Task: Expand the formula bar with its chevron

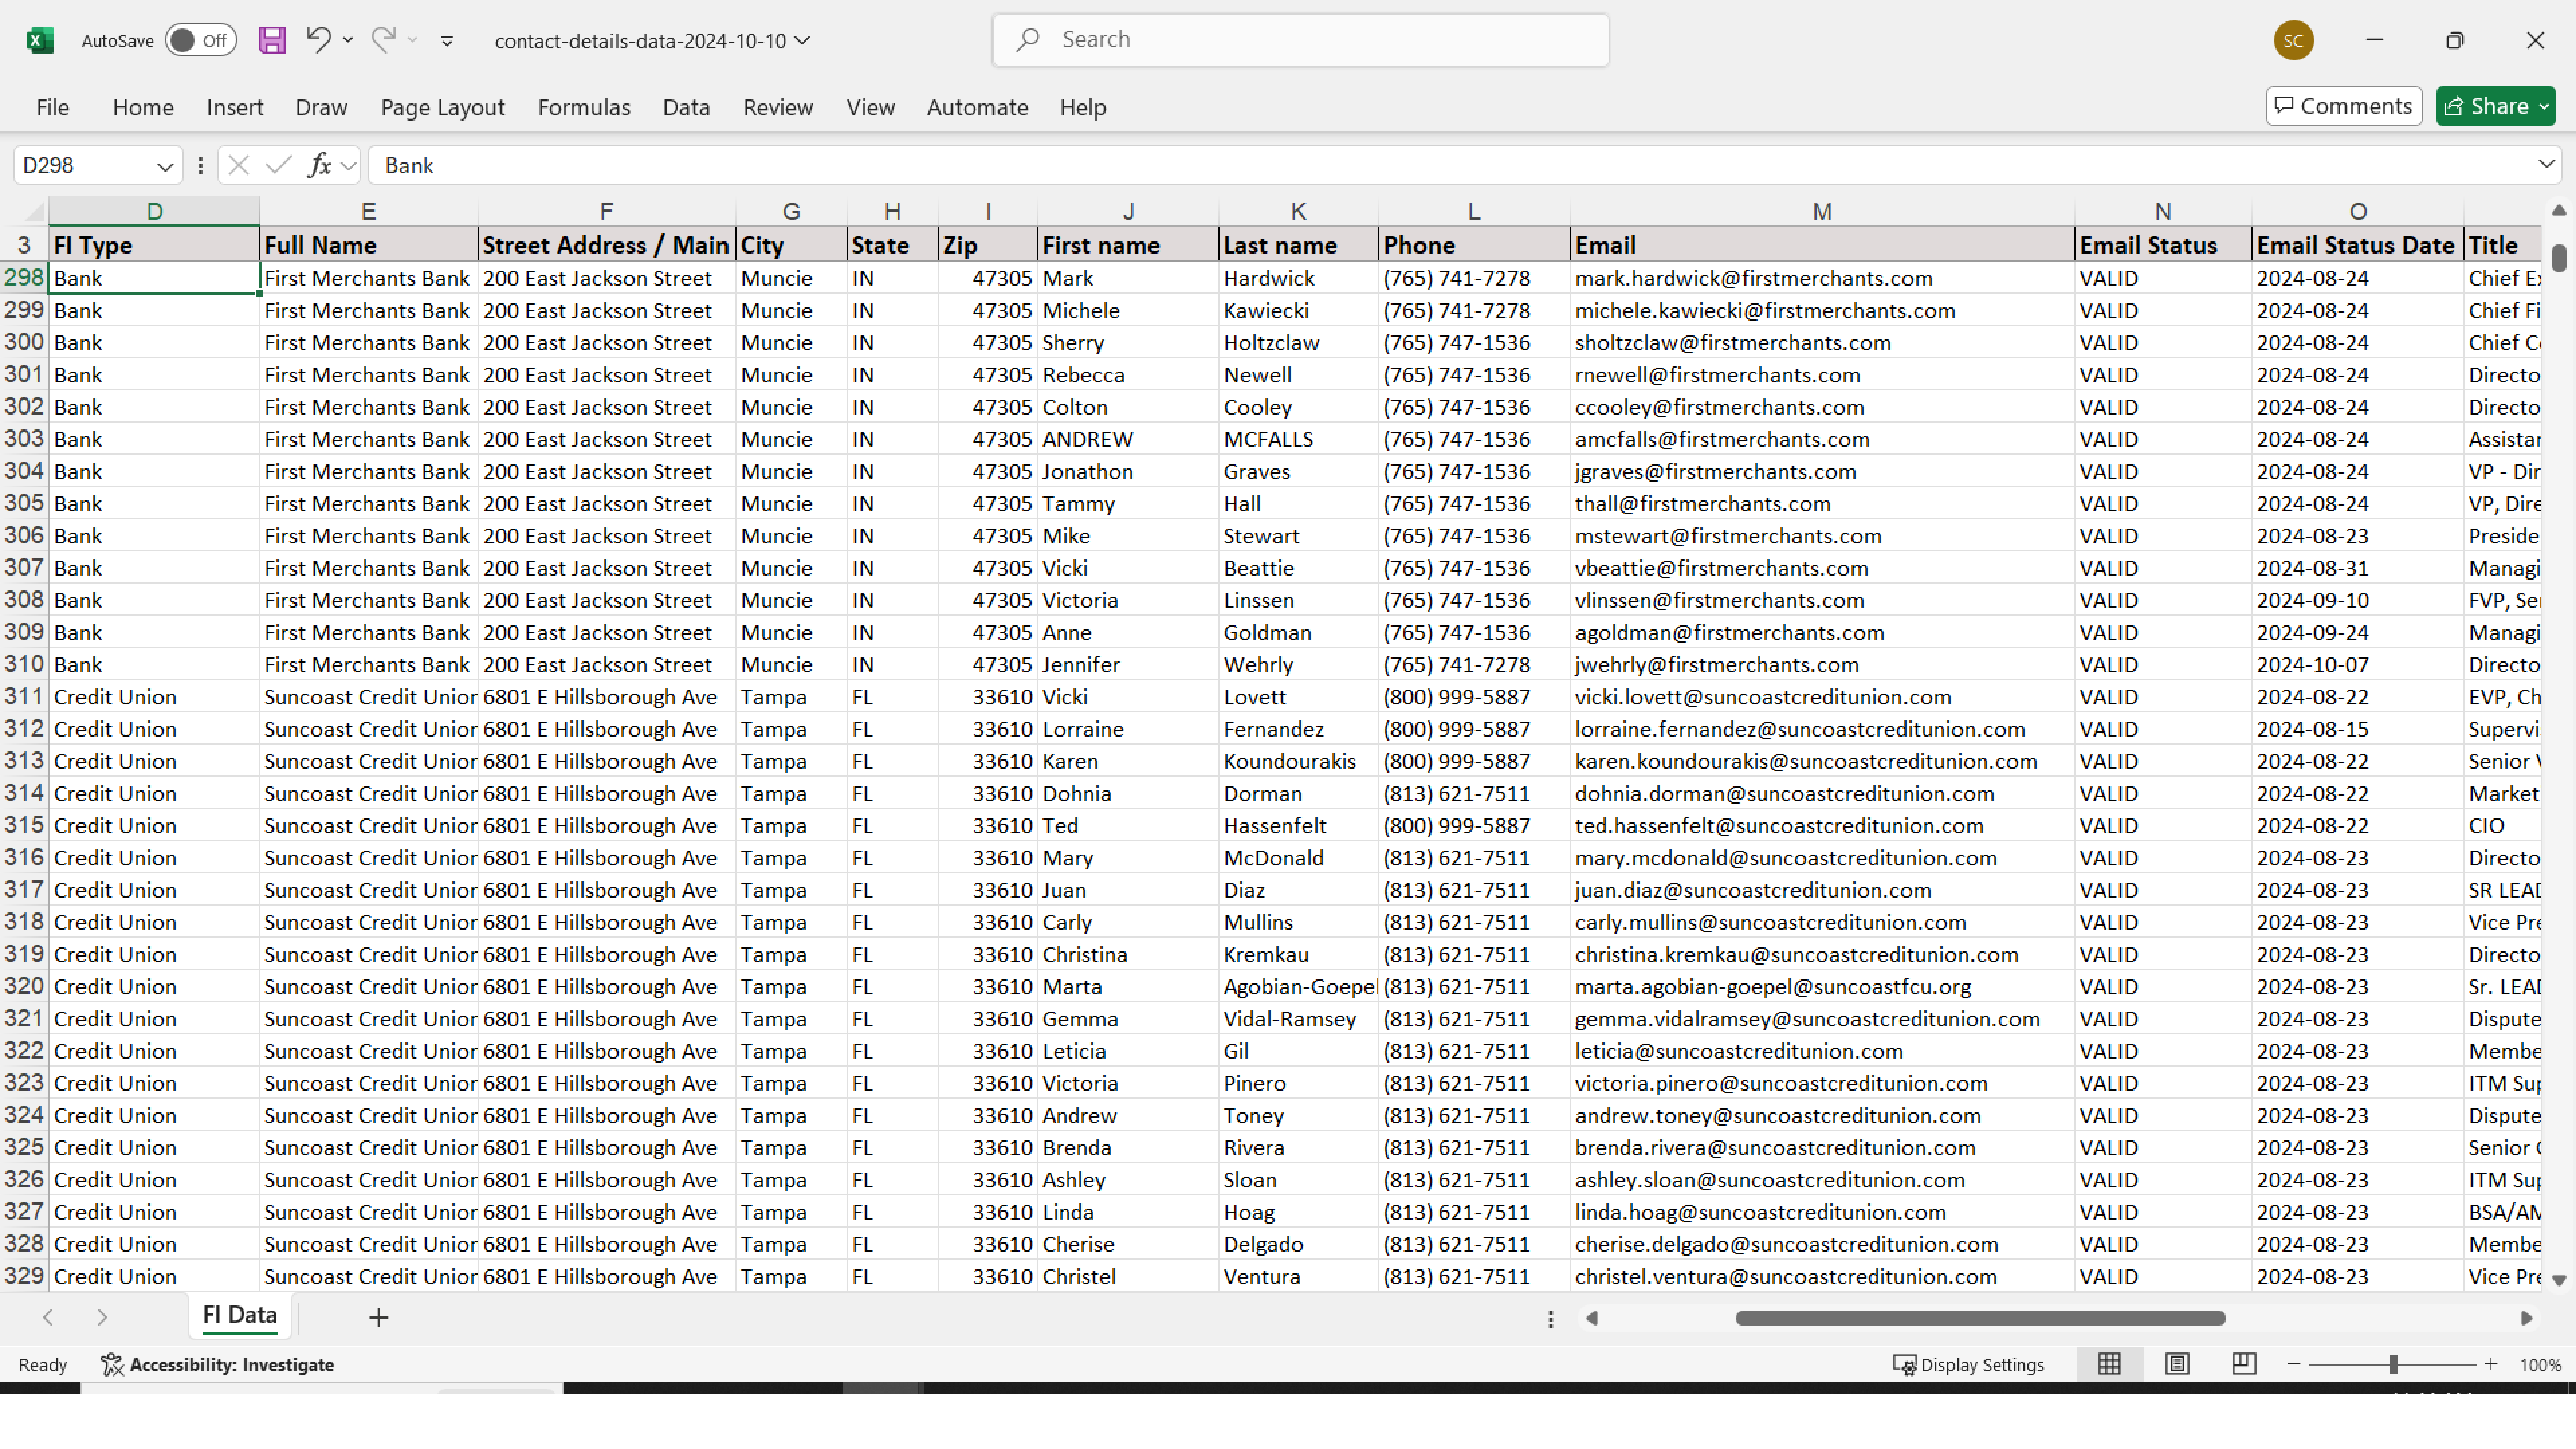Action: coord(2546,163)
